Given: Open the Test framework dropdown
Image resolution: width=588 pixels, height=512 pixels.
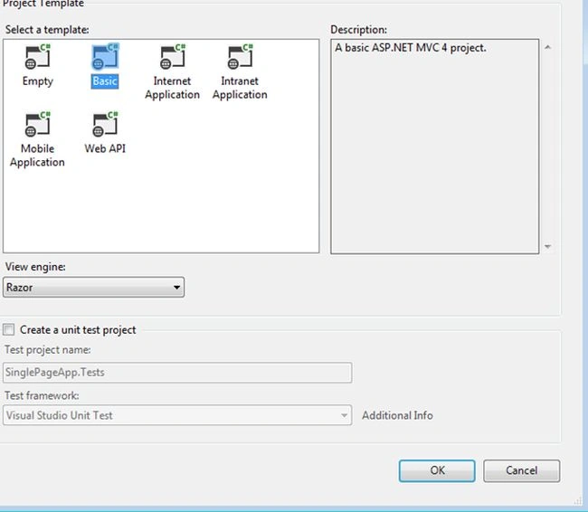Looking at the screenshot, I should coord(177,415).
